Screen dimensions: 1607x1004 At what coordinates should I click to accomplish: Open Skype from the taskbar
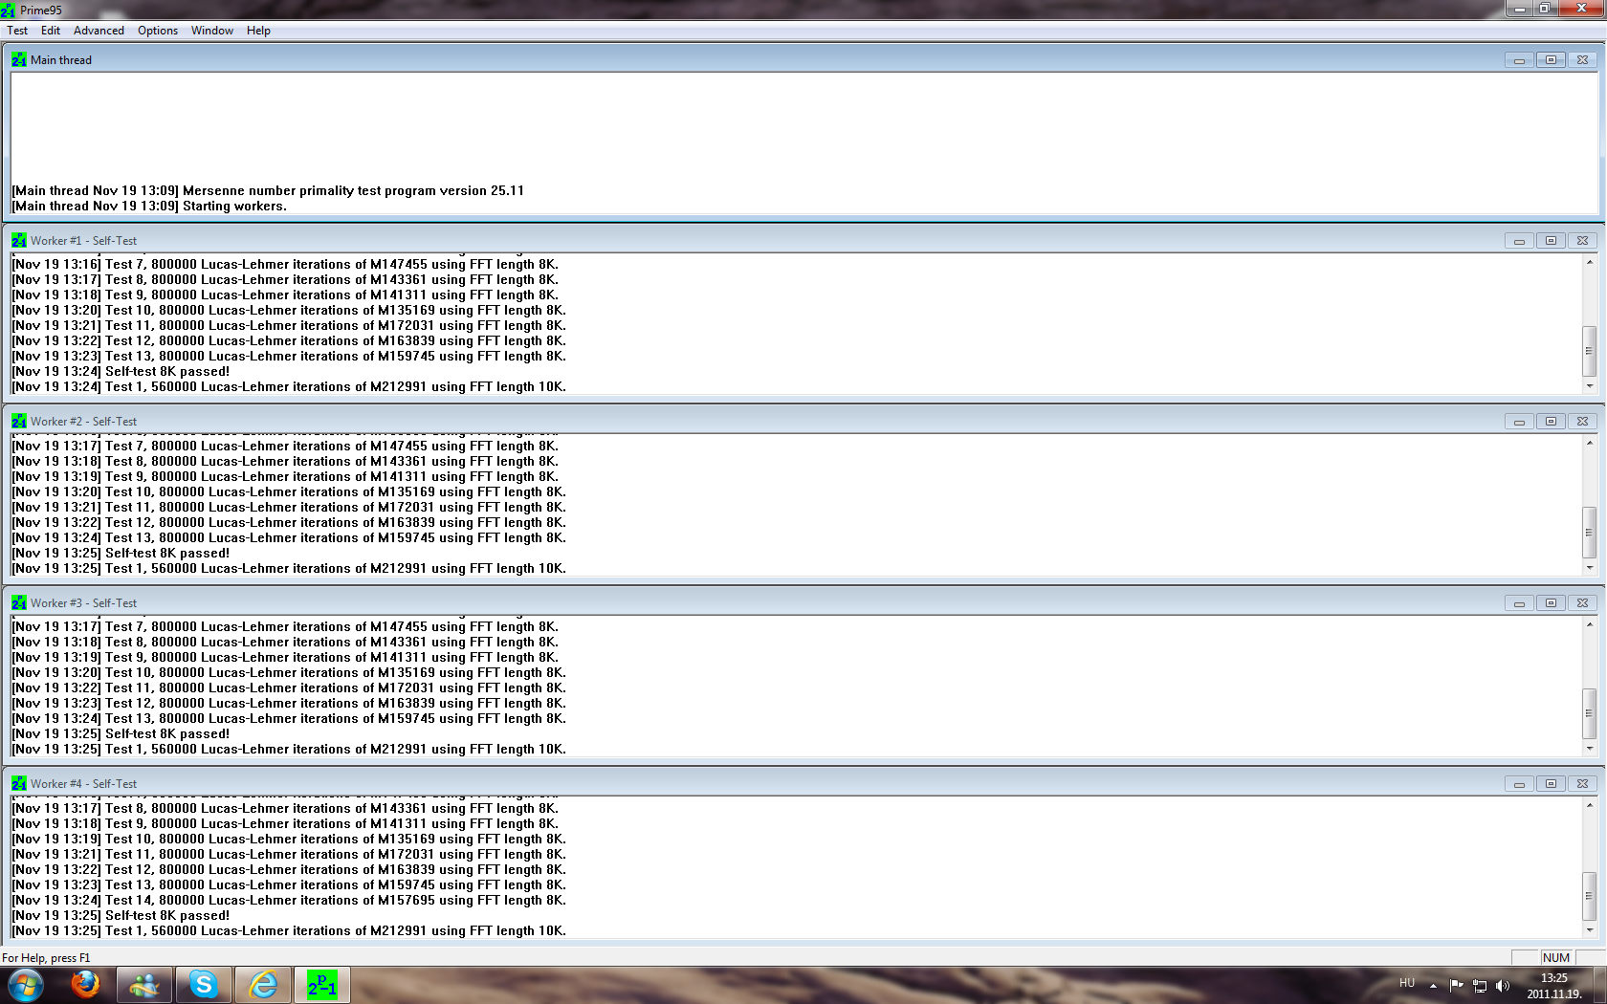(x=204, y=985)
